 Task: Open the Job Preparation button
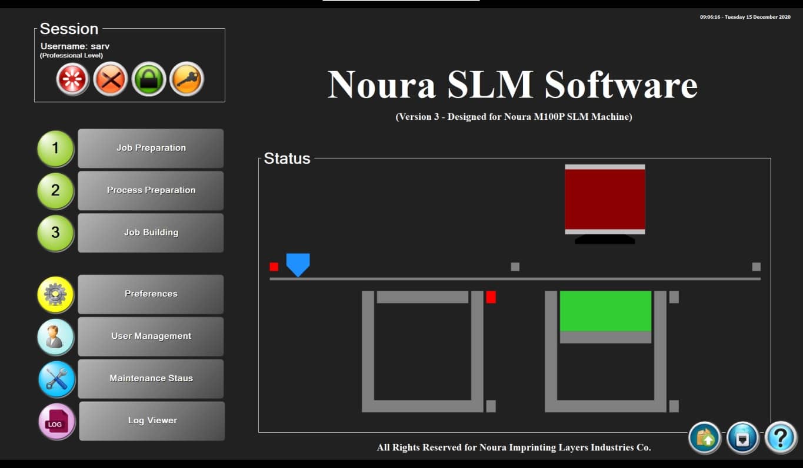(150, 148)
